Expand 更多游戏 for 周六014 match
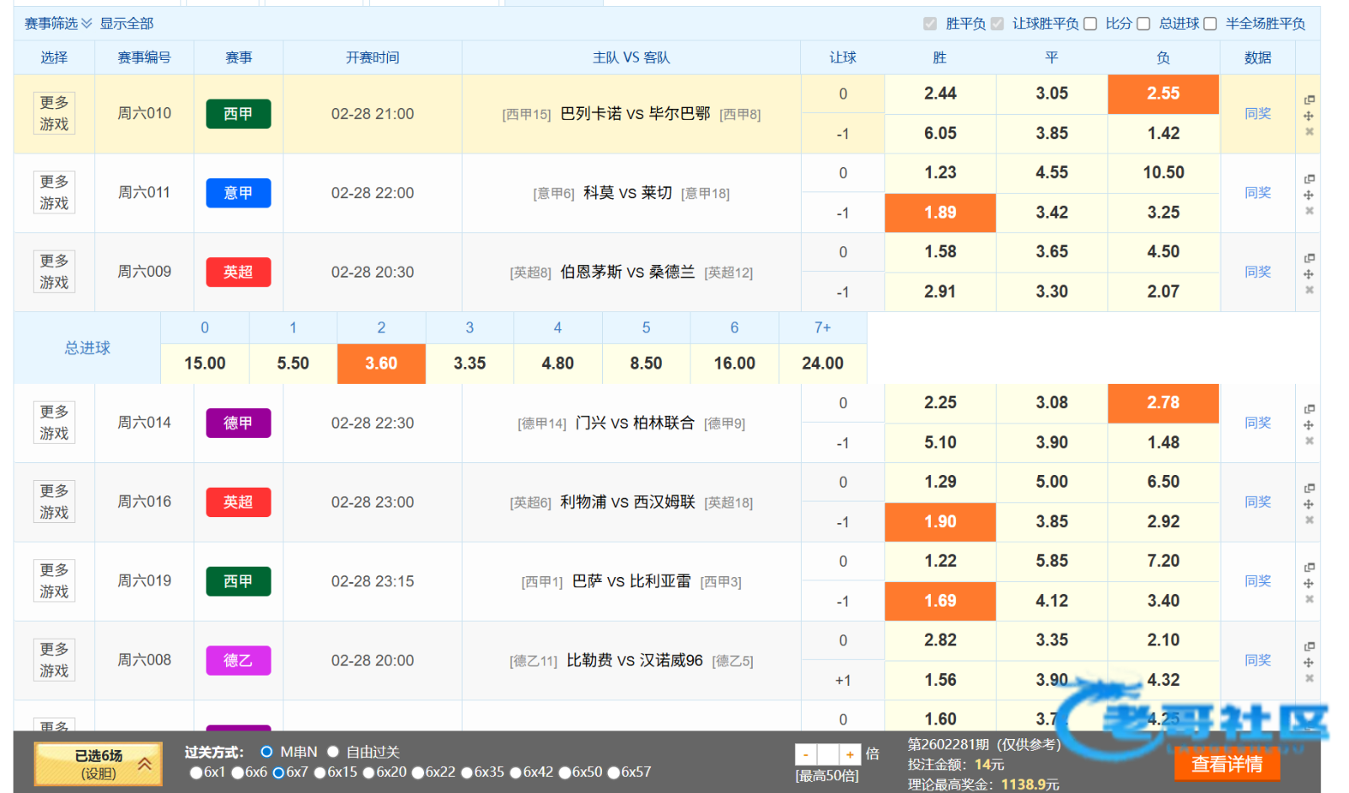This screenshot has width=1349, height=793. coord(54,423)
